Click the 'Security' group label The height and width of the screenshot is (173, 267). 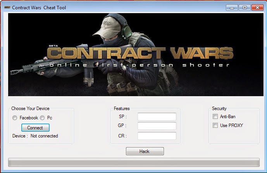tap(219, 109)
